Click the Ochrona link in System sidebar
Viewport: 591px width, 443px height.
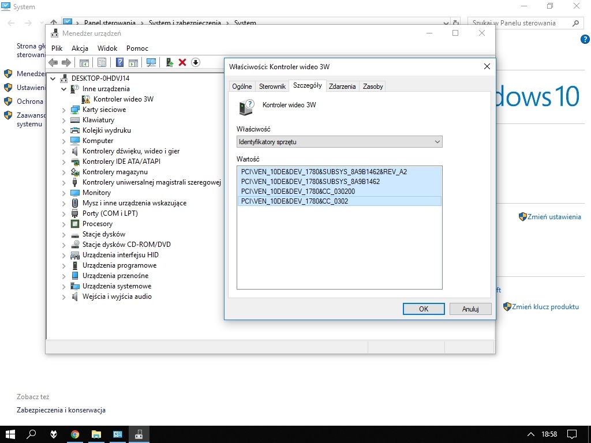(30, 102)
